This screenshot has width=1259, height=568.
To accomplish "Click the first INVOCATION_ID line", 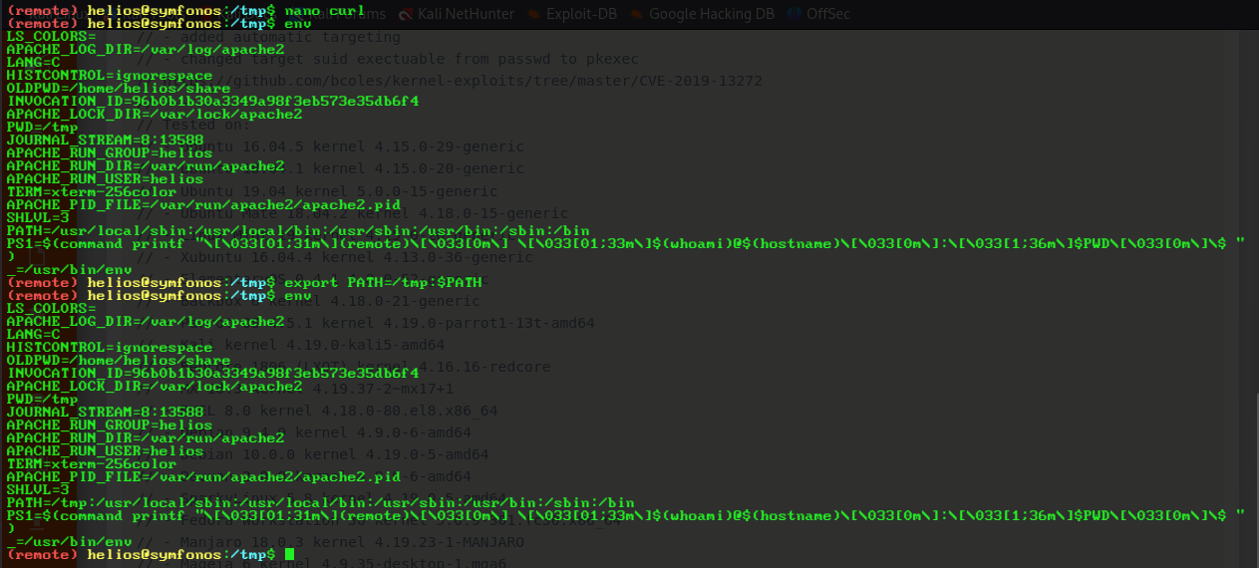I will click(212, 101).
